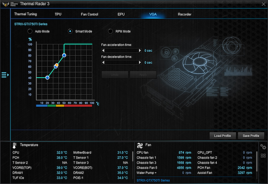Select Smart Mode radio button
The height and width of the screenshot is (184, 268).
click(x=70, y=31)
